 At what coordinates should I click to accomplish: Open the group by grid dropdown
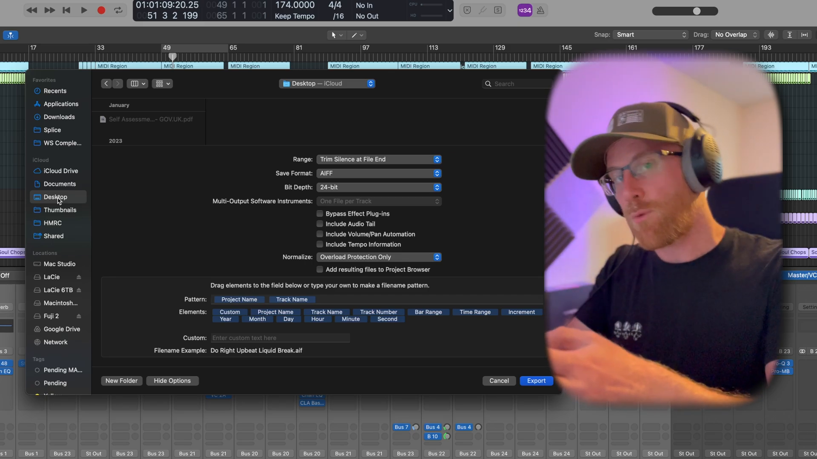coord(162,84)
